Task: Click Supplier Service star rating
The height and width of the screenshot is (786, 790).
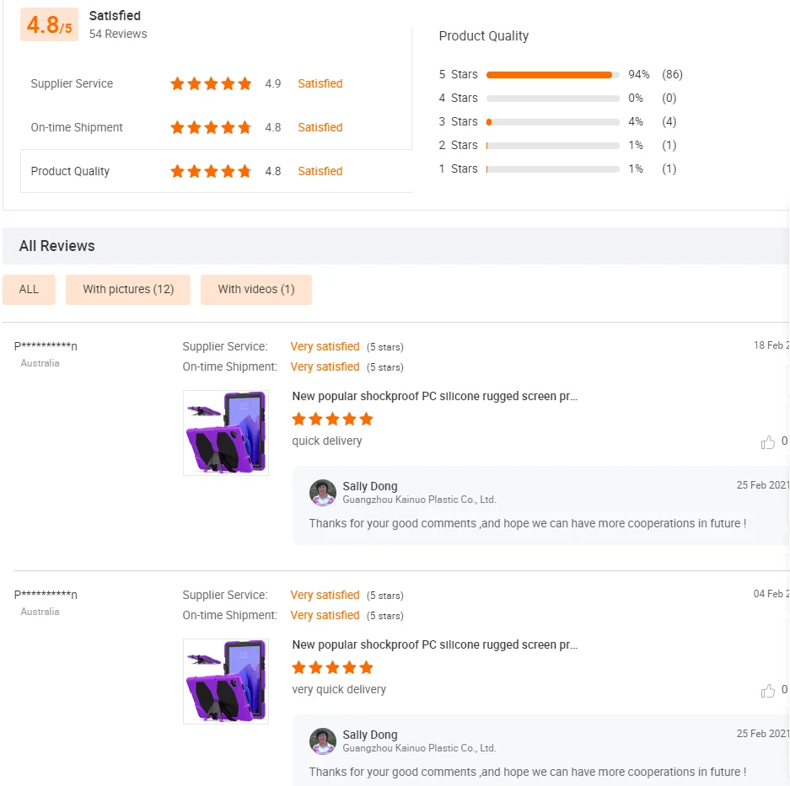Action: click(x=211, y=83)
